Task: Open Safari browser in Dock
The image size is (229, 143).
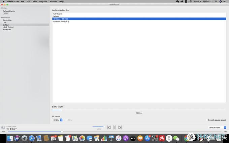Action: 32,138
